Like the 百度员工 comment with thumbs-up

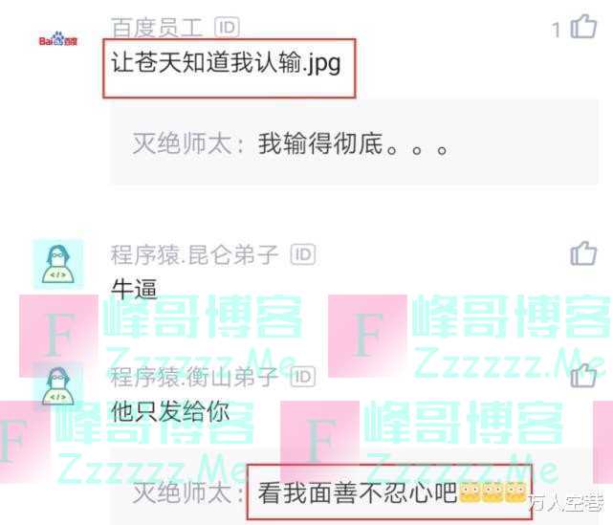click(583, 27)
